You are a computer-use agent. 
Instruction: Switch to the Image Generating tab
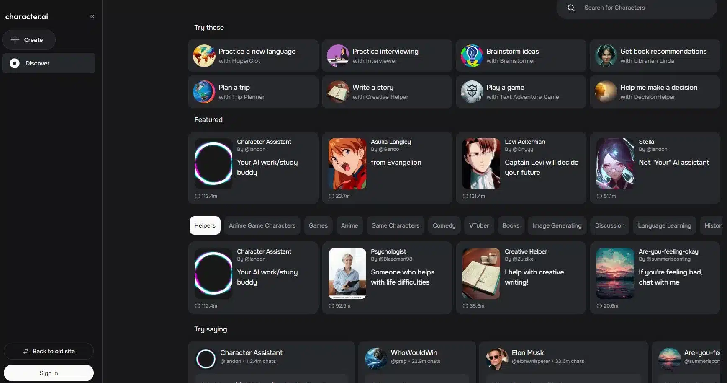[x=557, y=225]
